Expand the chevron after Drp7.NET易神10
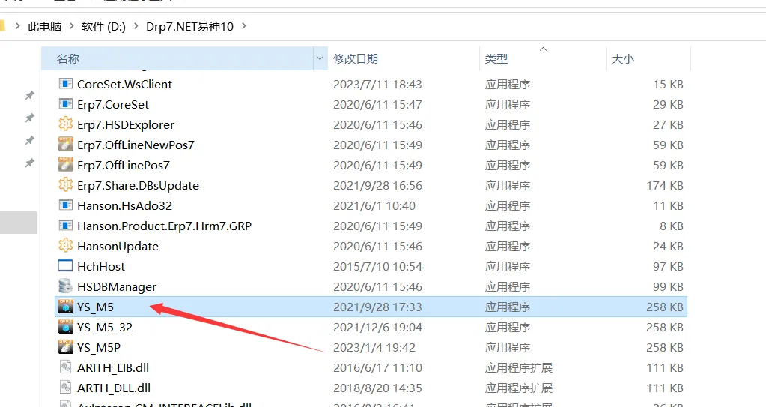This screenshot has width=766, height=407. (x=244, y=26)
